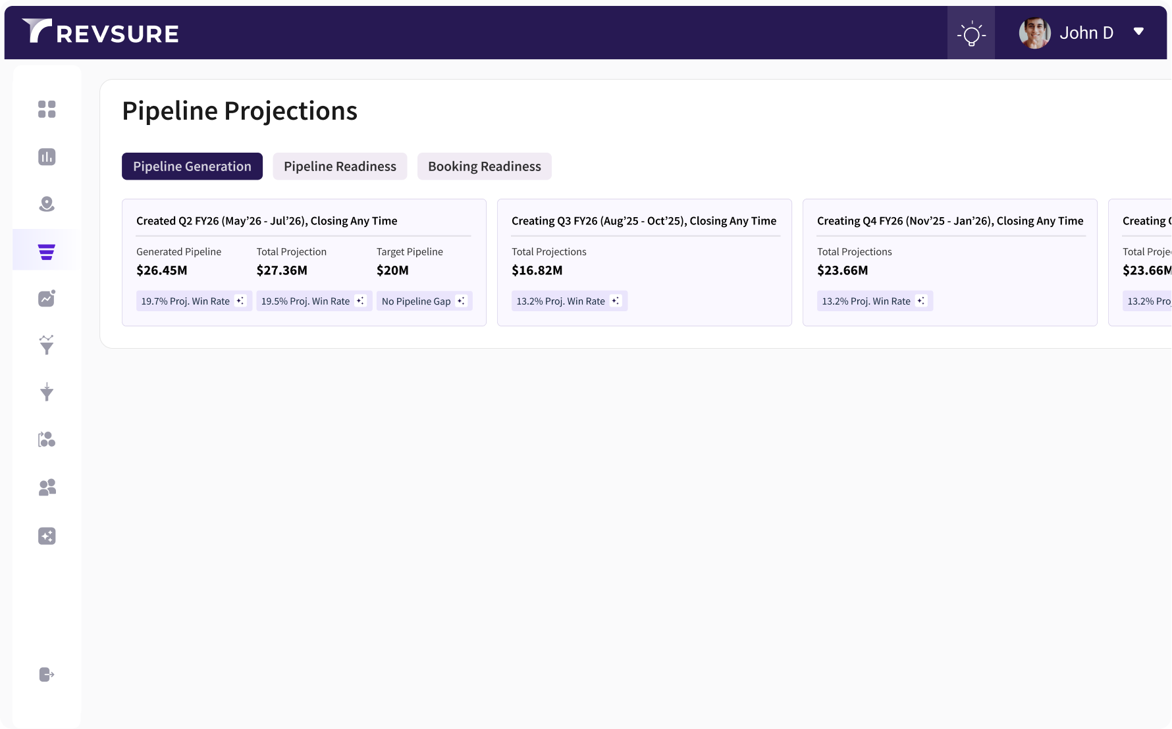The image size is (1172, 729).
Task: Open the shapes and circles sidebar icon
Action: tap(47, 440)
